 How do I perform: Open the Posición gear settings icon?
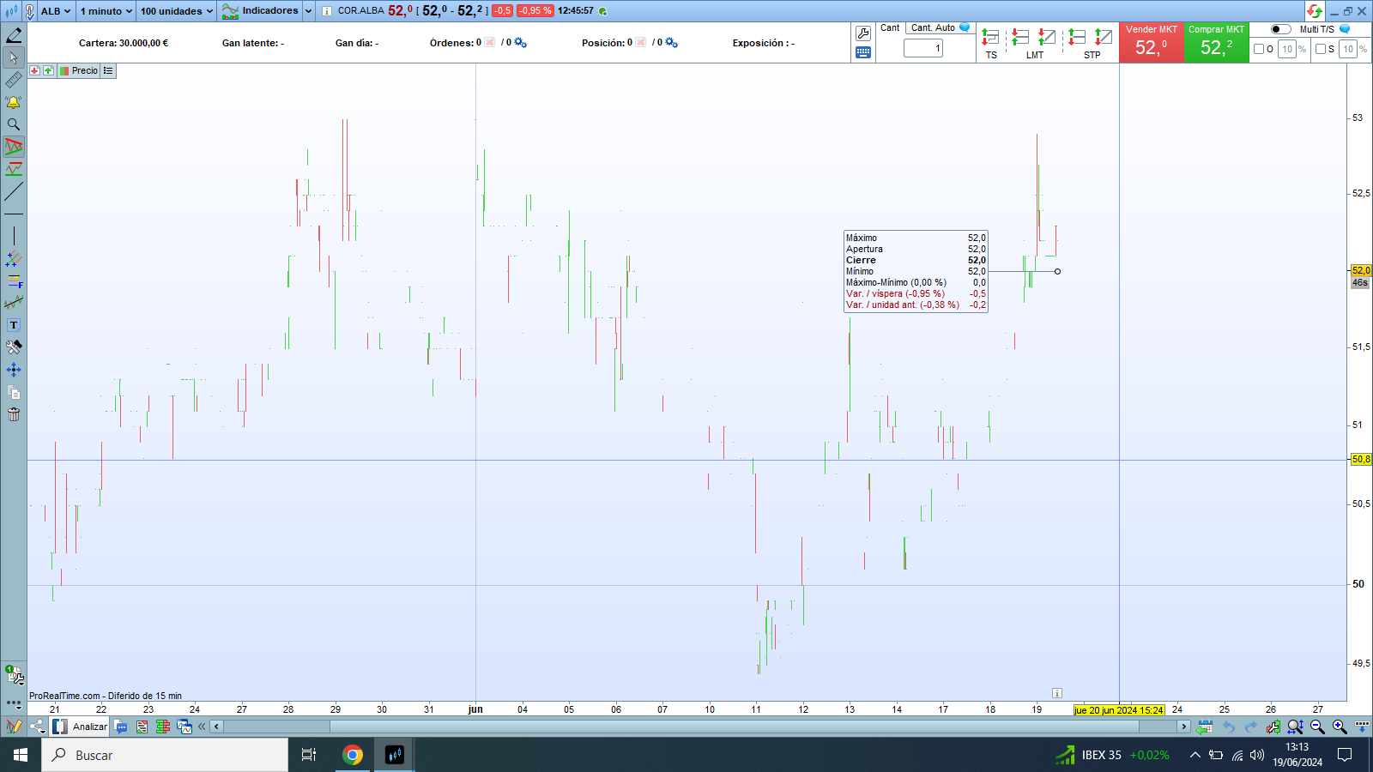[x=671, y=43]
